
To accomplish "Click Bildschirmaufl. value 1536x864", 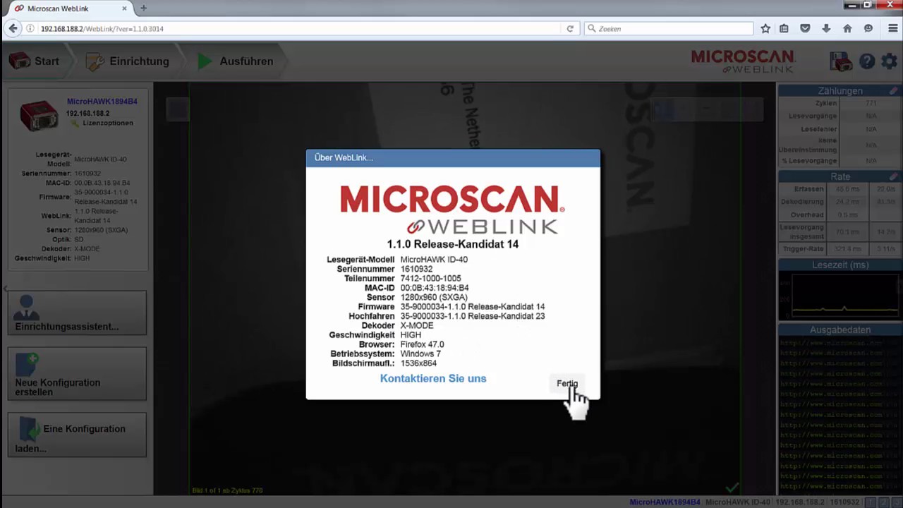I will click(x=418, y=363).
